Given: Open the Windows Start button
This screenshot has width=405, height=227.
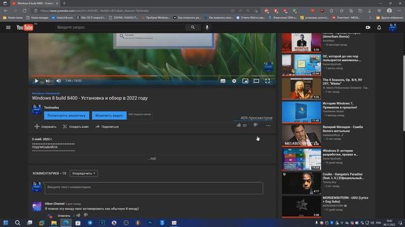Looking at the screenshot, I should click(x=6, y=223).
